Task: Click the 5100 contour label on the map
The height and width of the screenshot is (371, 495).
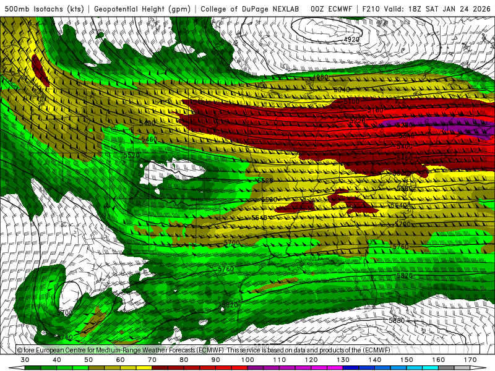Action: (351, 101)
